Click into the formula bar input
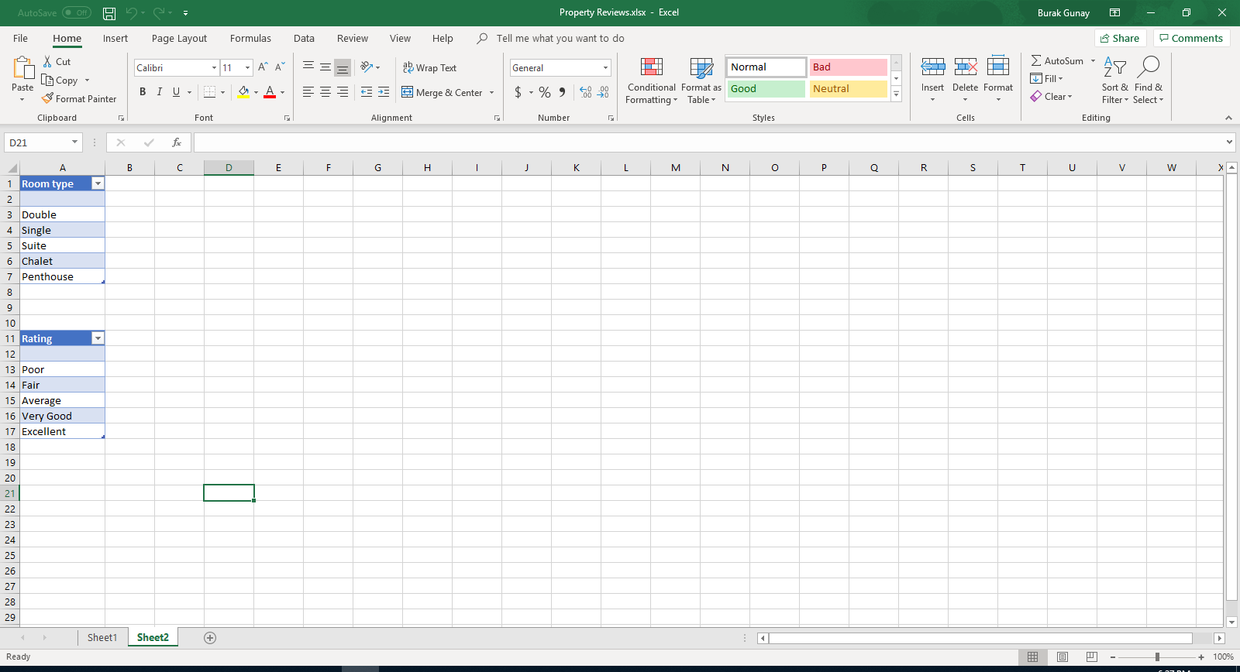The image size is (1240, 672). click(708, 142)
